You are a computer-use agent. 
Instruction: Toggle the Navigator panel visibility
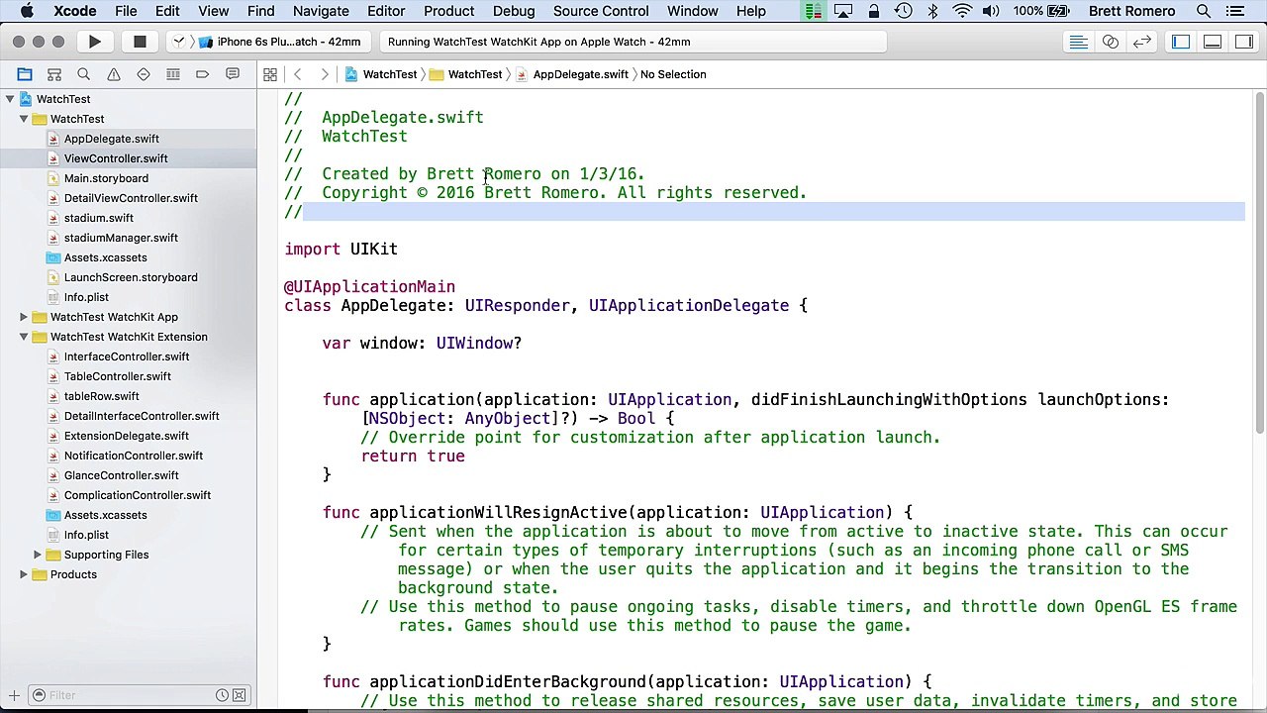1181,42
